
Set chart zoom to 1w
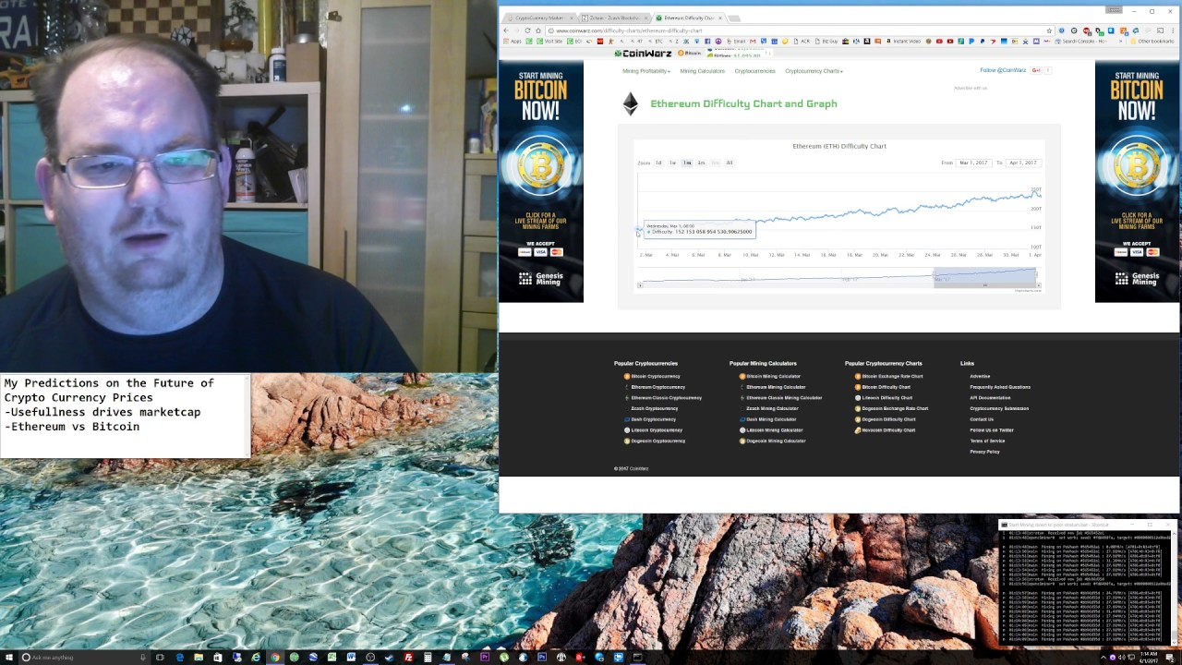pos(672,163)
